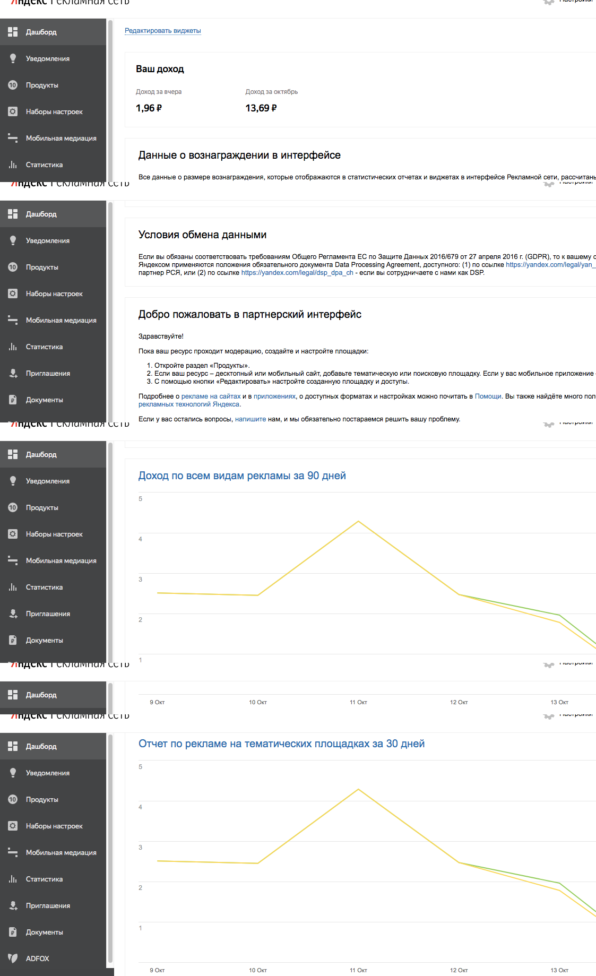Open the Редактировать виджеты link

pyautogui.click(x=162, y=31)
